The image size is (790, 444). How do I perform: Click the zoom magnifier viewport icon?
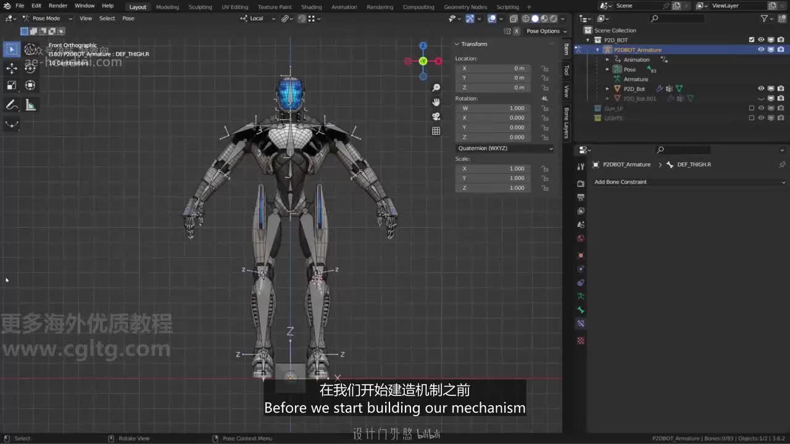click(436, 88)
